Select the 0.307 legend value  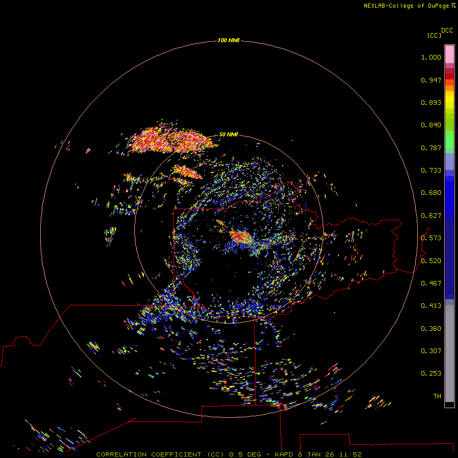(x=431, y=351)
